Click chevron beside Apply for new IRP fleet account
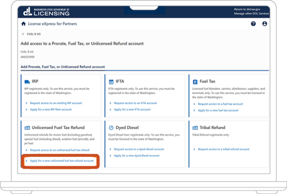The width and height of the screenshot is (287, 194). tap(26, 110)
